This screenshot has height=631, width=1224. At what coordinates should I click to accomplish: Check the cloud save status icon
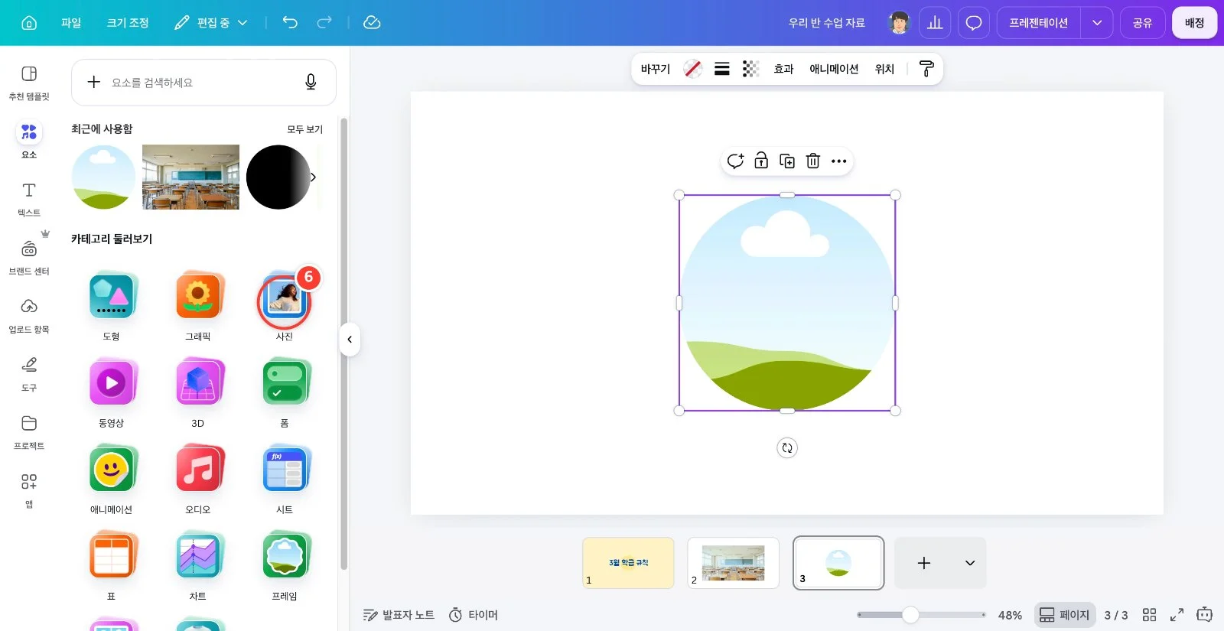point(372,22)
